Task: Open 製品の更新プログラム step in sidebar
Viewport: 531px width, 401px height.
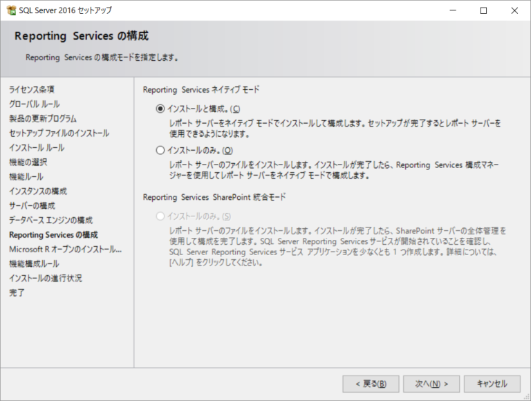Action: pos(43,118)
